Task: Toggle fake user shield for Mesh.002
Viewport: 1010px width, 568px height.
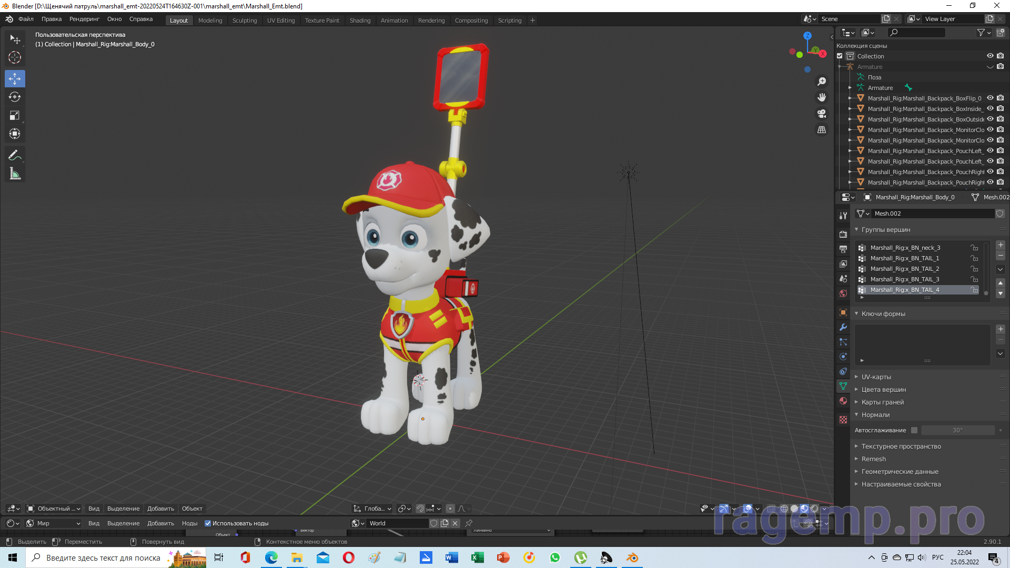Action: coord(1000,214)
